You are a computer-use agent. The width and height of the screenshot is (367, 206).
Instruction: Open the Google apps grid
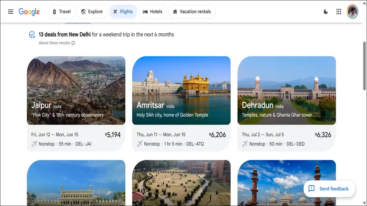(x=339, y=12)
